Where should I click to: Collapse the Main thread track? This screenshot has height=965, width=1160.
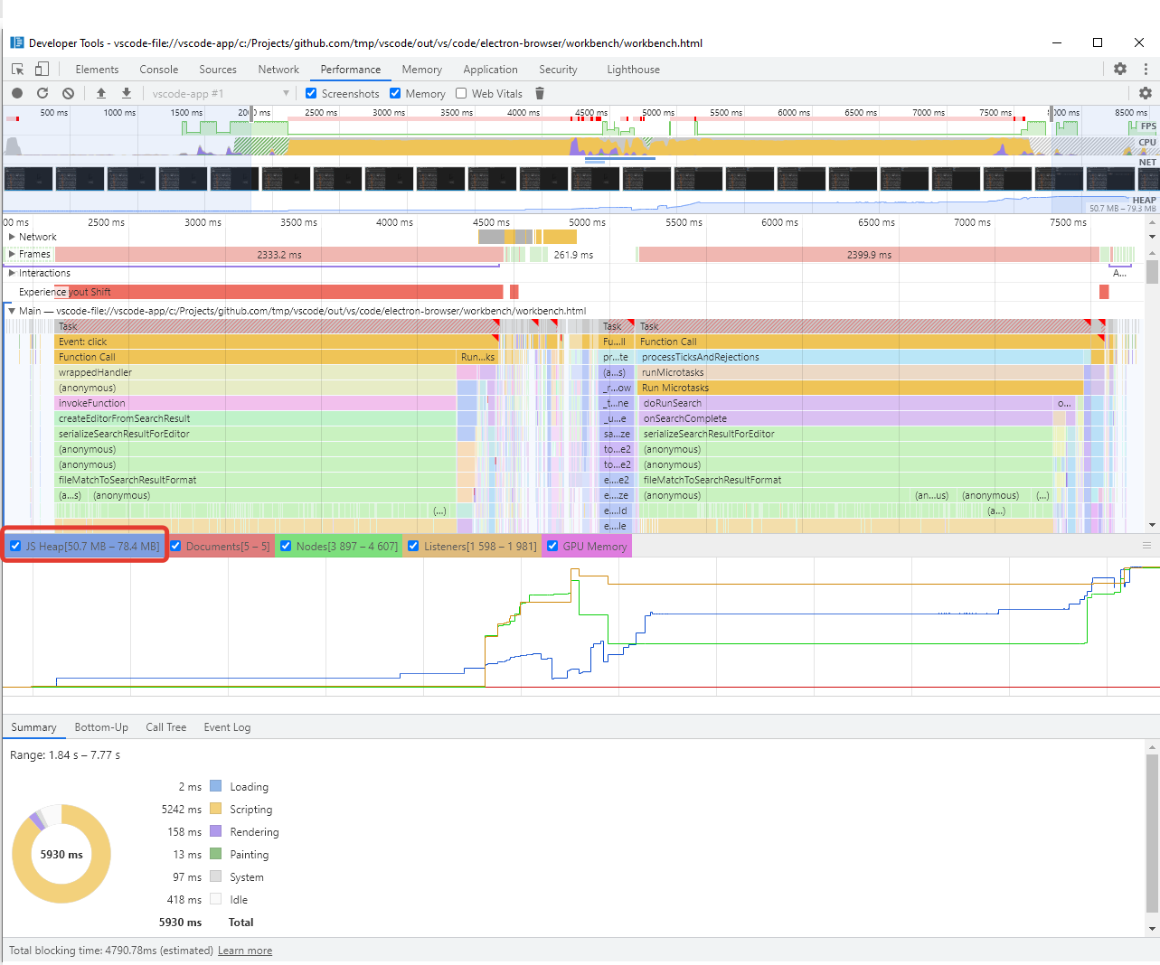click(12, 311)
